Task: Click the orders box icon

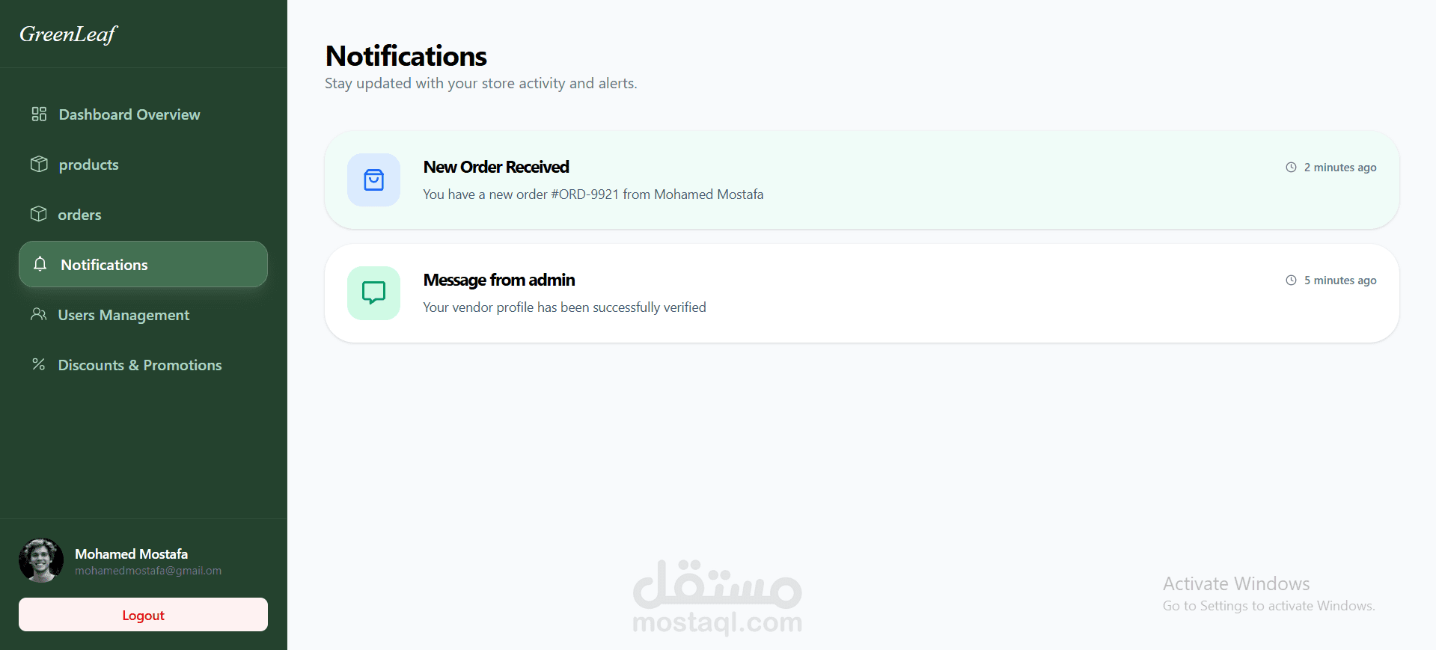Action: tap(38, 214)
